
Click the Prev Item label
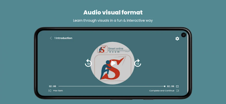click(58, 91)
